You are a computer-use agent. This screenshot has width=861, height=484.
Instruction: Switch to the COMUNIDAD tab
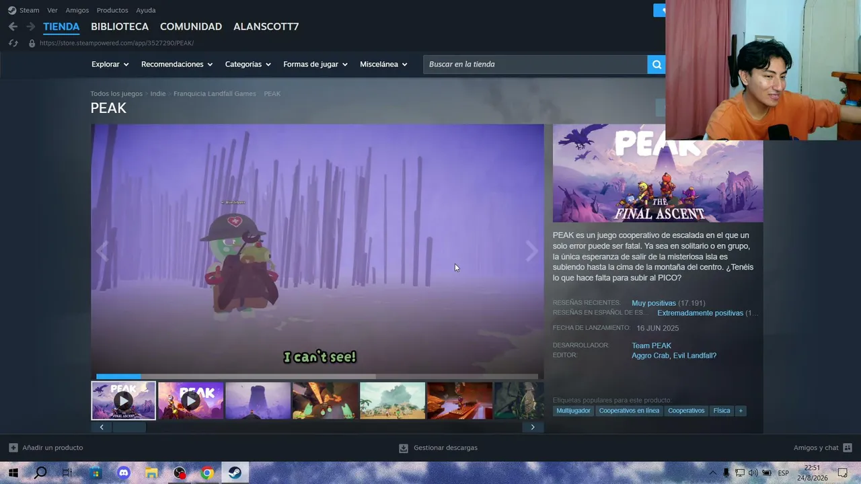point(191,27)
